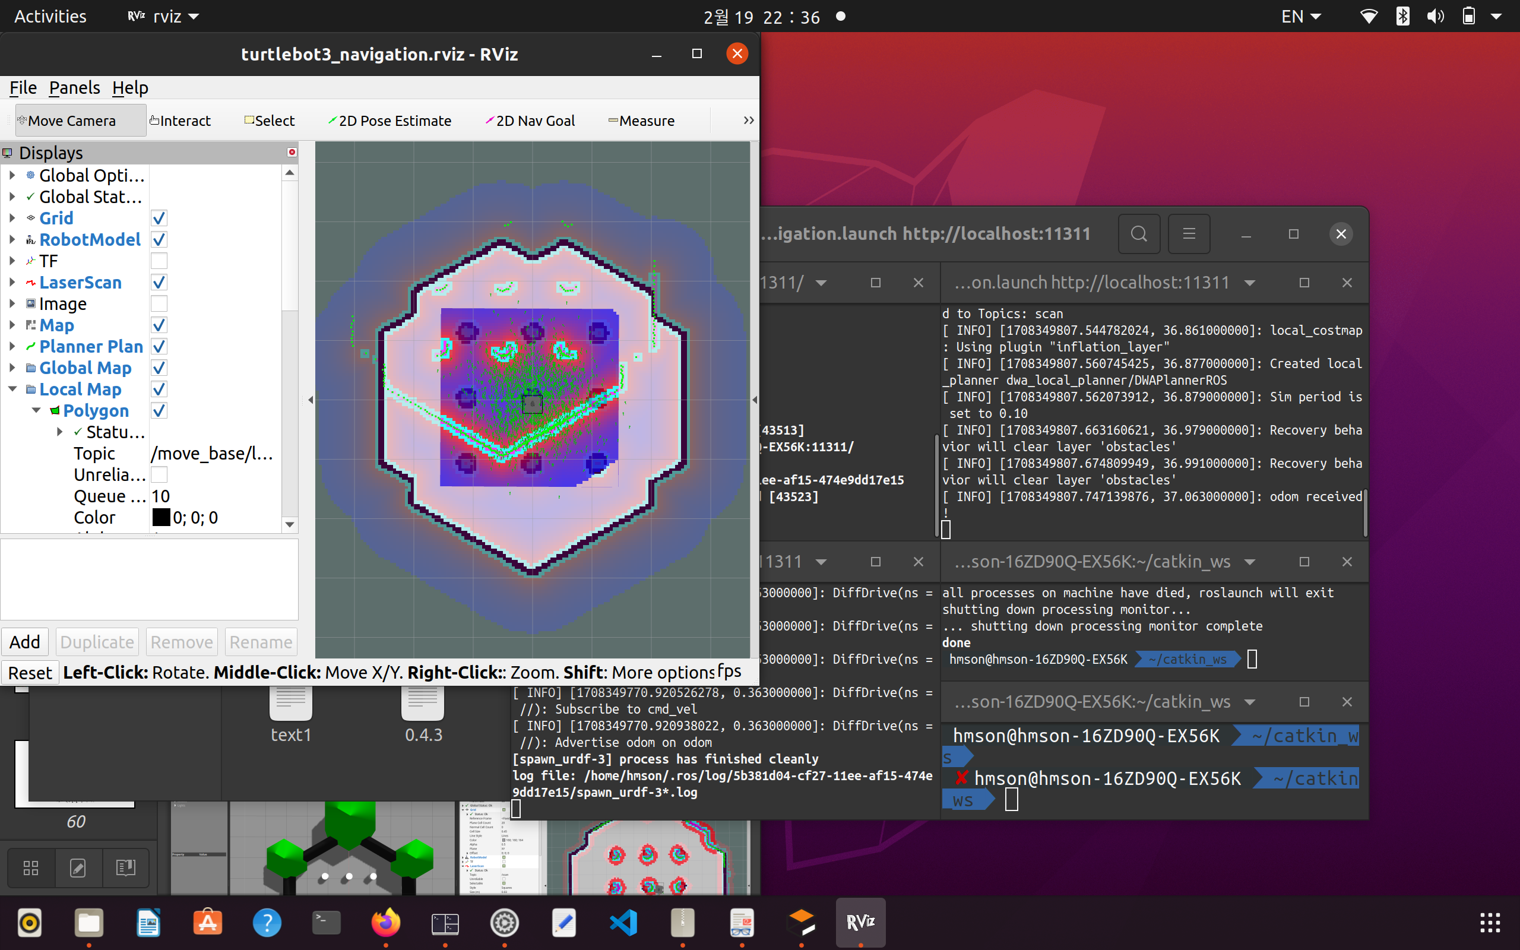Open LibreOffice Writer from the dock
This screenshot has width=1520, height=950.
pos(148,922)
